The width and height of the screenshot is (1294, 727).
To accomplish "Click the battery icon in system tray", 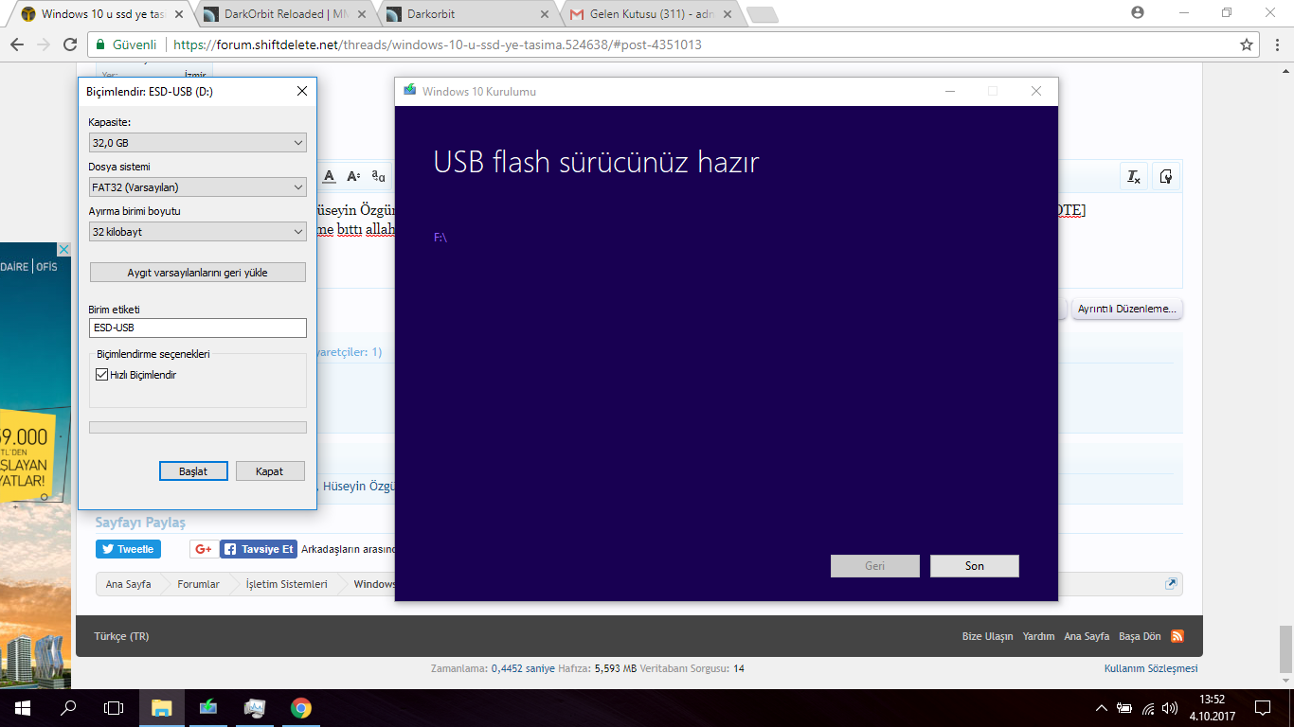I will pos(1124,708).
